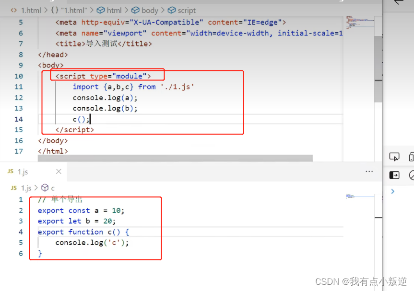The height and width of the screenshot is (291, 414).
Task: Click the 1.html breadcrumb file entry
Action: point(31,11)
